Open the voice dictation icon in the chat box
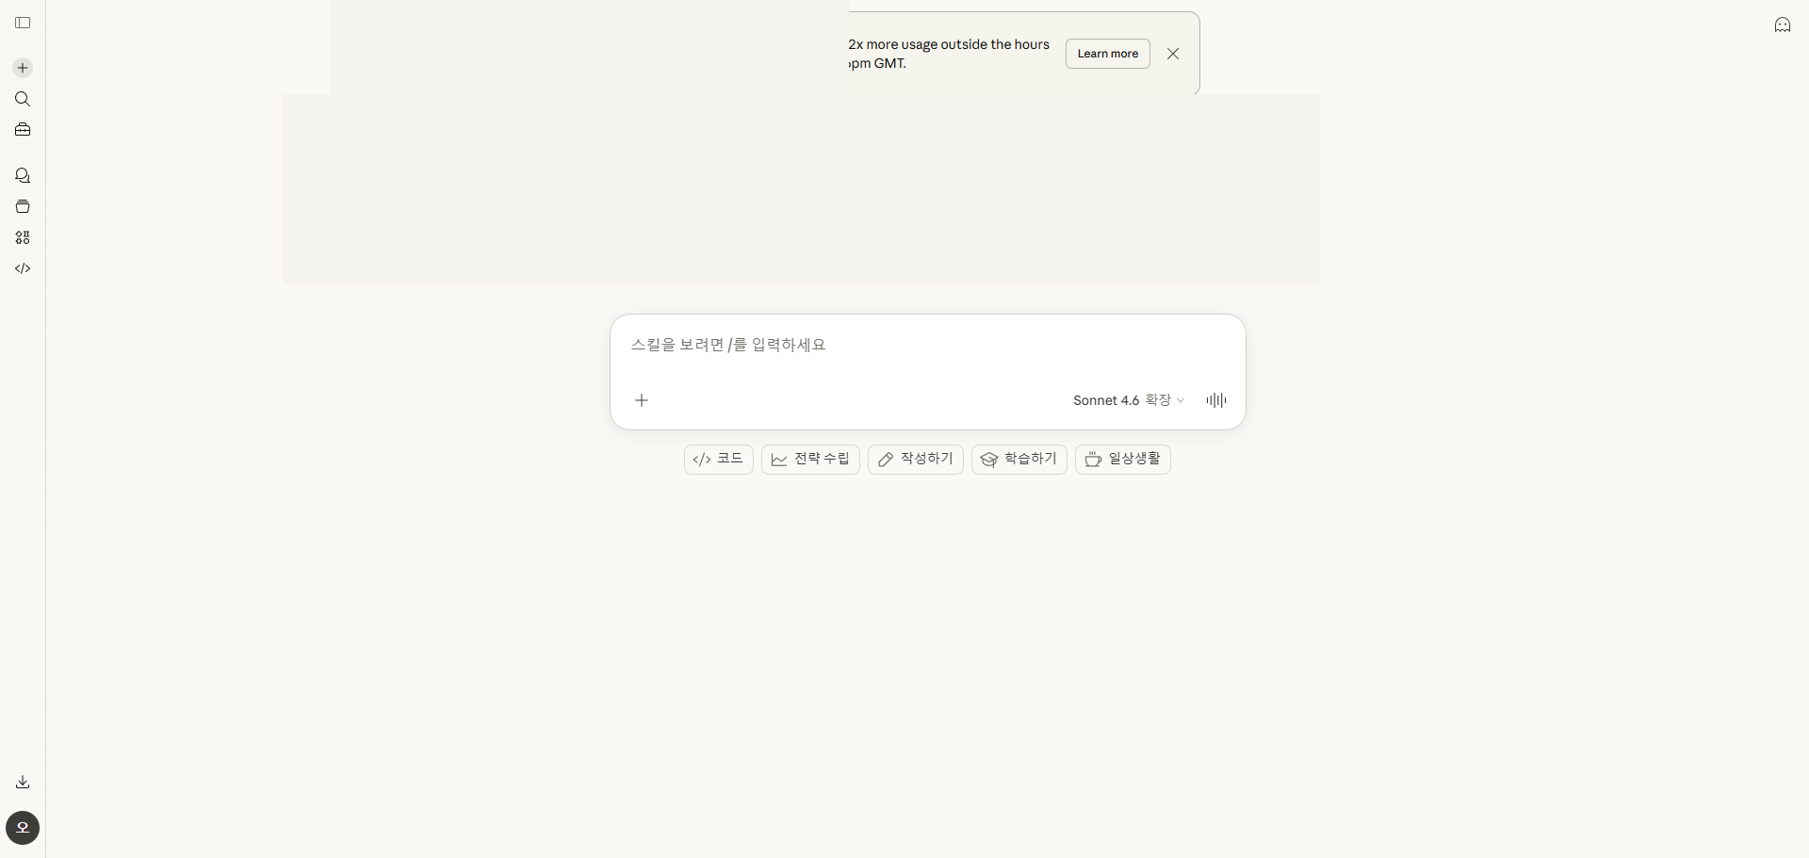The height and width of the screenshot is (858, 1809). coord(1215,400)
